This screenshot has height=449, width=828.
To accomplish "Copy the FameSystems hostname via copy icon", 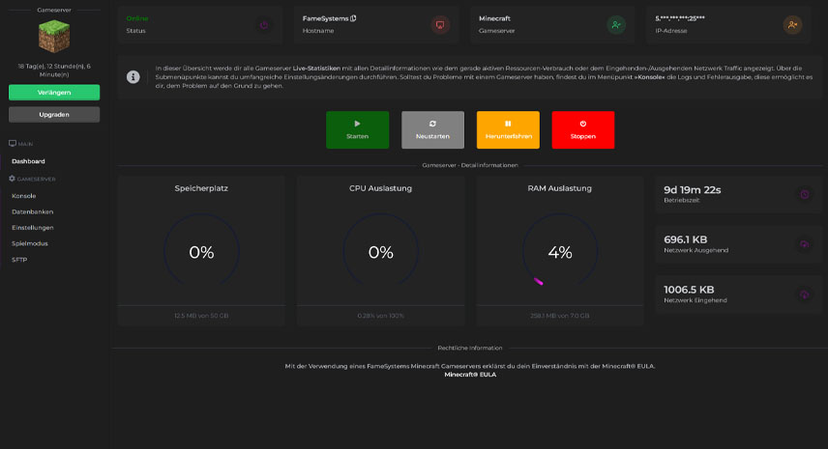I will tap(353, 18).
